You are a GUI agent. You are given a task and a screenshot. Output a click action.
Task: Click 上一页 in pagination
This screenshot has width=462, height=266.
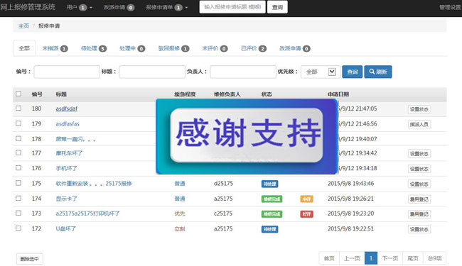pos(352,258)
